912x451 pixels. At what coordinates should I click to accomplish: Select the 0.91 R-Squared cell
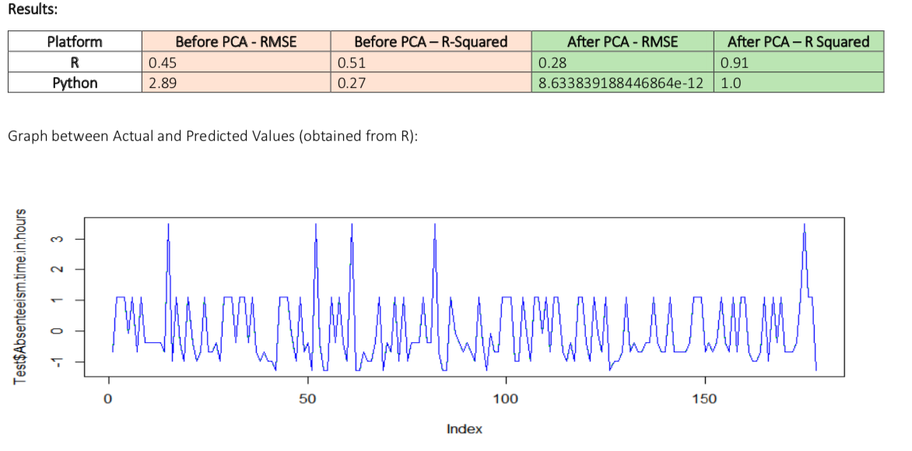pyautogui.click(x=736, y=61)
